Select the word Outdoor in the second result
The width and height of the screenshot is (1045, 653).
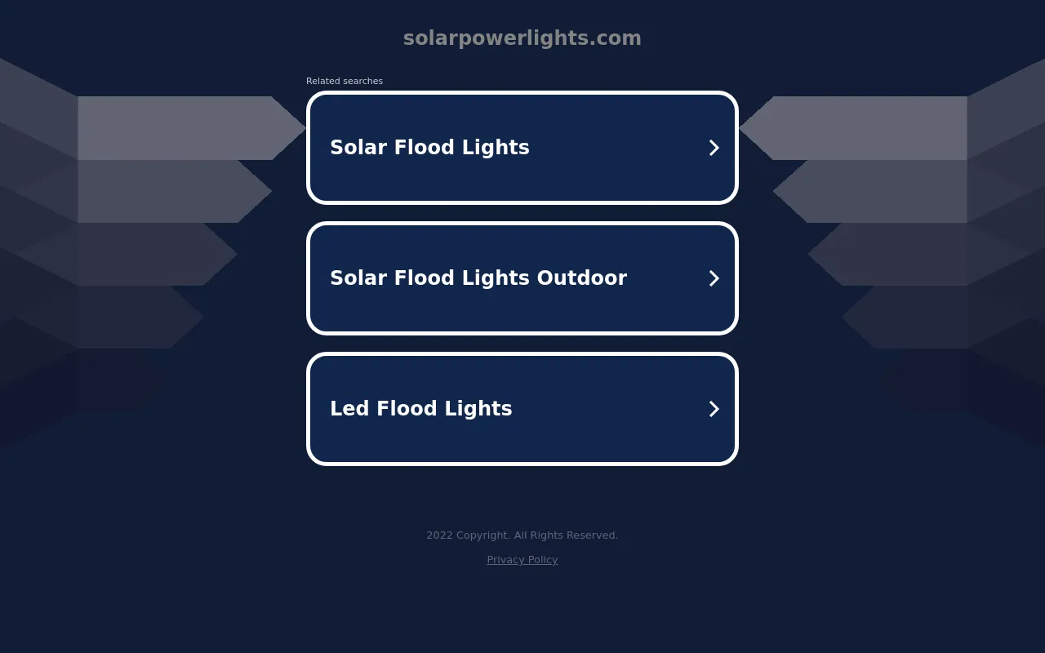tap(581, 278)
